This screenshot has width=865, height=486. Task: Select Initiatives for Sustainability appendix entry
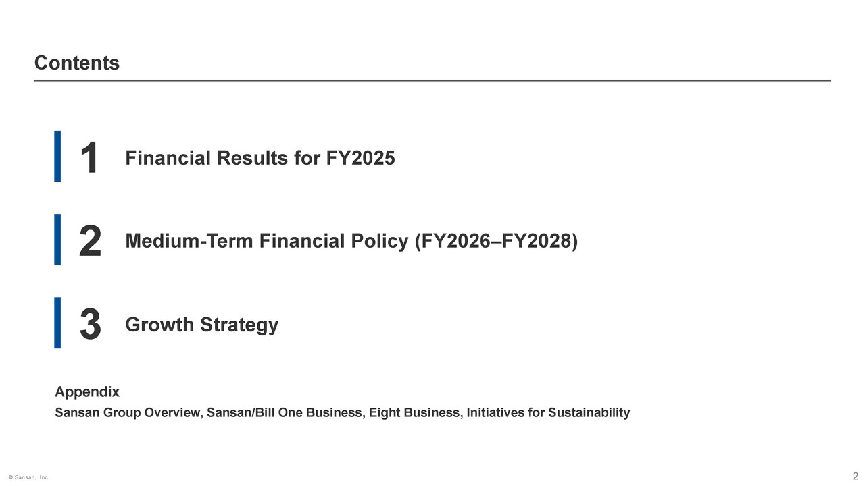click(547, 412)
